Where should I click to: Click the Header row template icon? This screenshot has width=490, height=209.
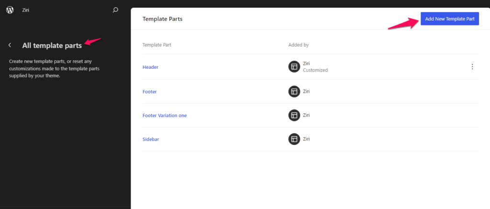[x=294, y=66]
